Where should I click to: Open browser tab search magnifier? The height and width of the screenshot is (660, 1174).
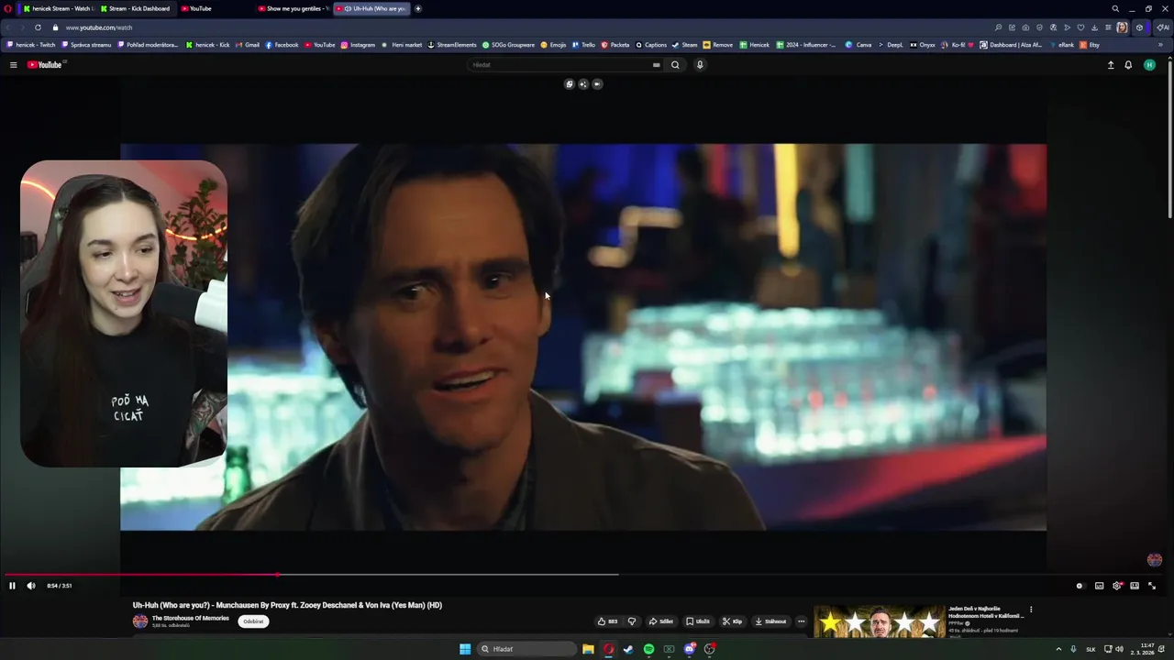coord(1115,8)
